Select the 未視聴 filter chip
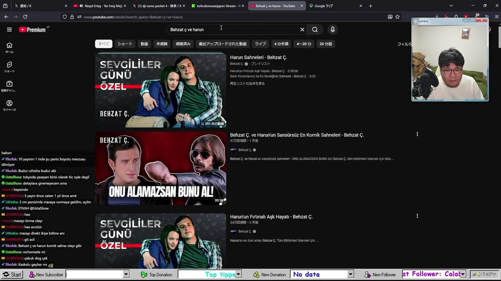The height and width of the screenshot is (281, 501). point(162,44)
